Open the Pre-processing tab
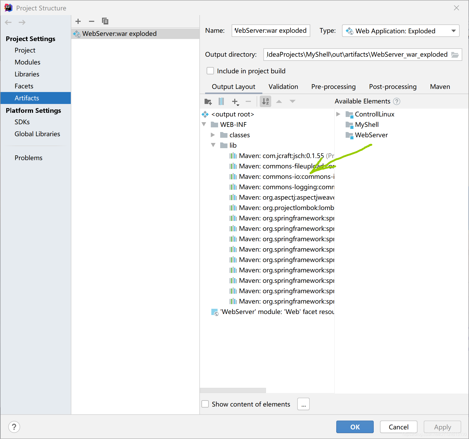Screen dimensions: 469x439 [333, 87]
